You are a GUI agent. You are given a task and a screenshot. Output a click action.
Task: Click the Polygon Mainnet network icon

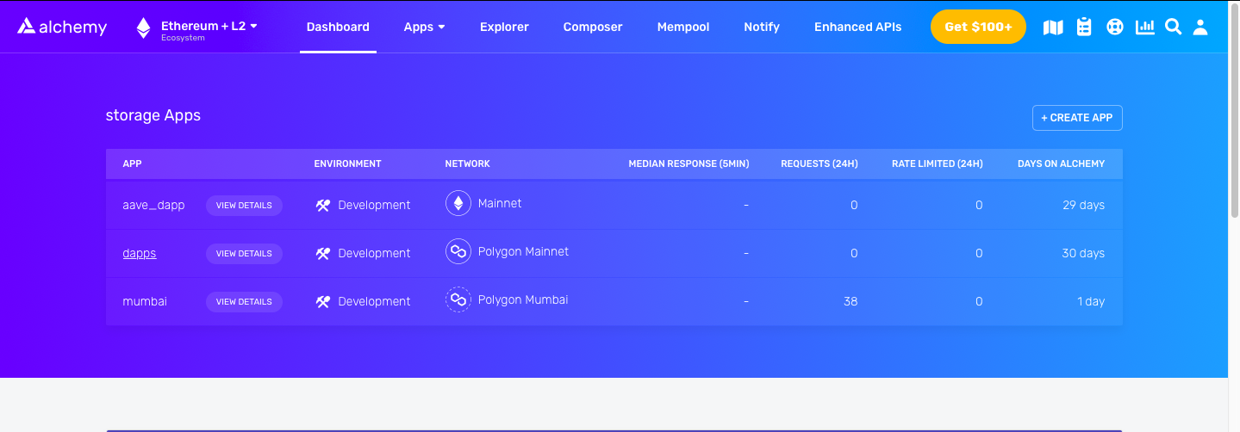458,252
